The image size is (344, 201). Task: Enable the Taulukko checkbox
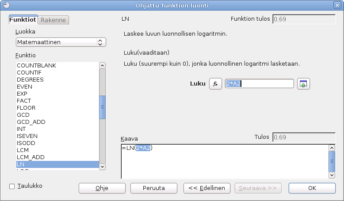click(12, 186)
